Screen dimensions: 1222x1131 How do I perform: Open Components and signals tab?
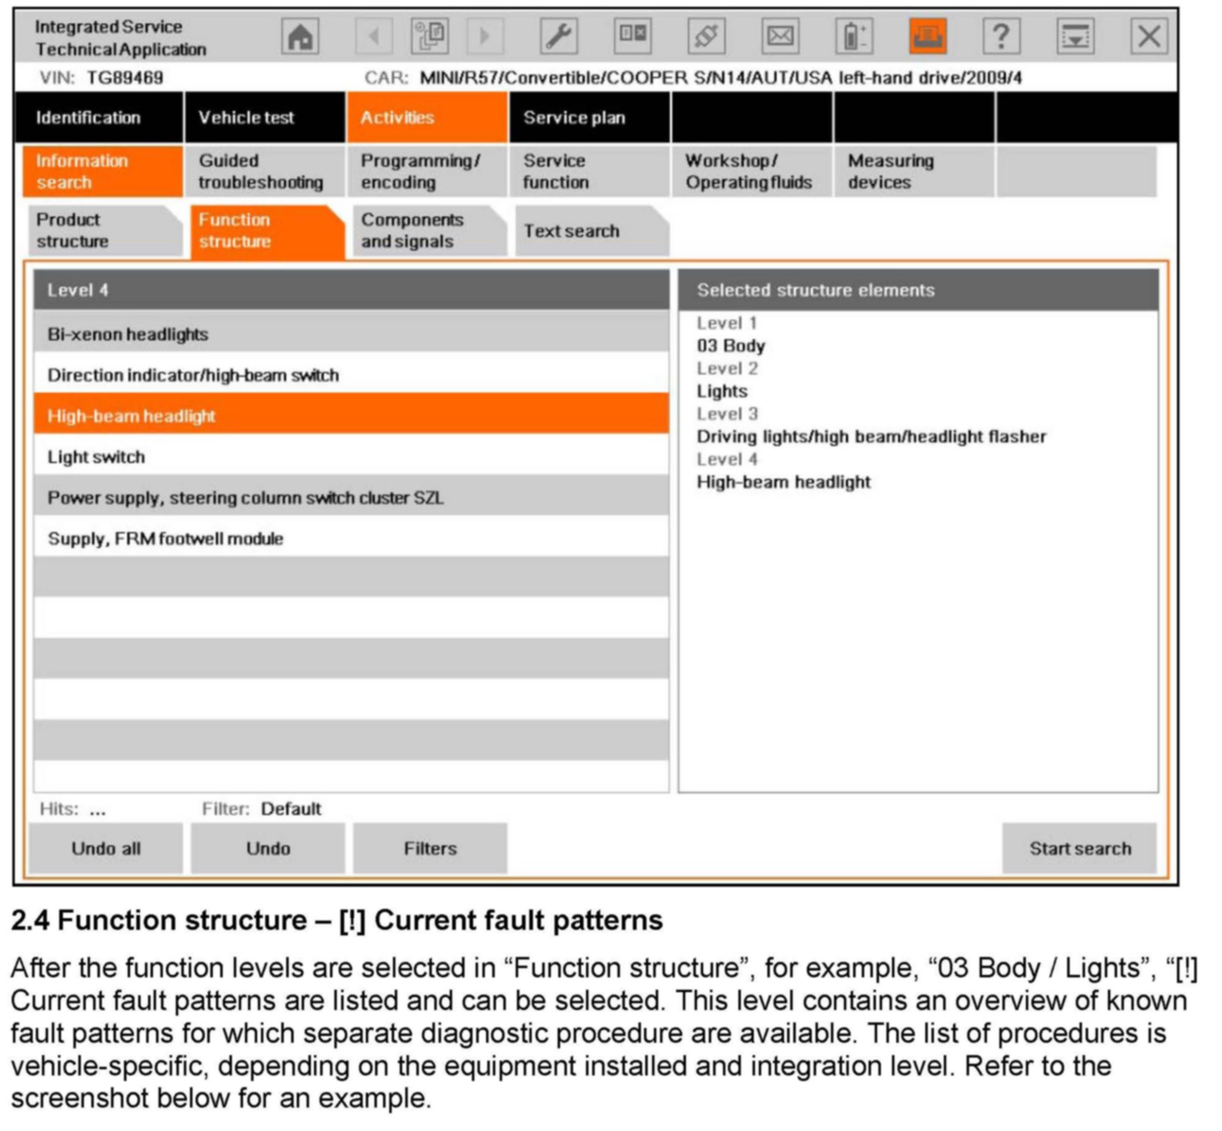pyautogui.click(x=427, y=231)
